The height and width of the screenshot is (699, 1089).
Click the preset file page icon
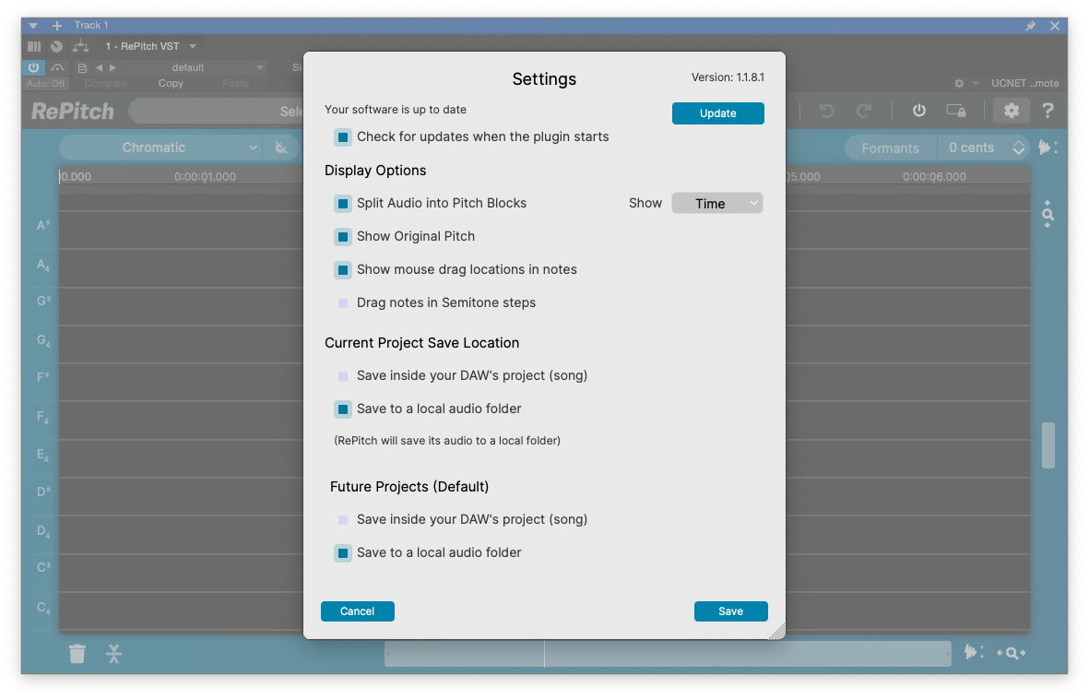coord(82,68)
